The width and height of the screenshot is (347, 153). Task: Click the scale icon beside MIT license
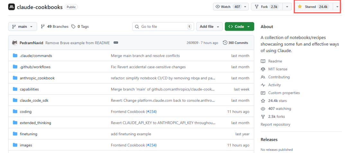tap(263, 69)
